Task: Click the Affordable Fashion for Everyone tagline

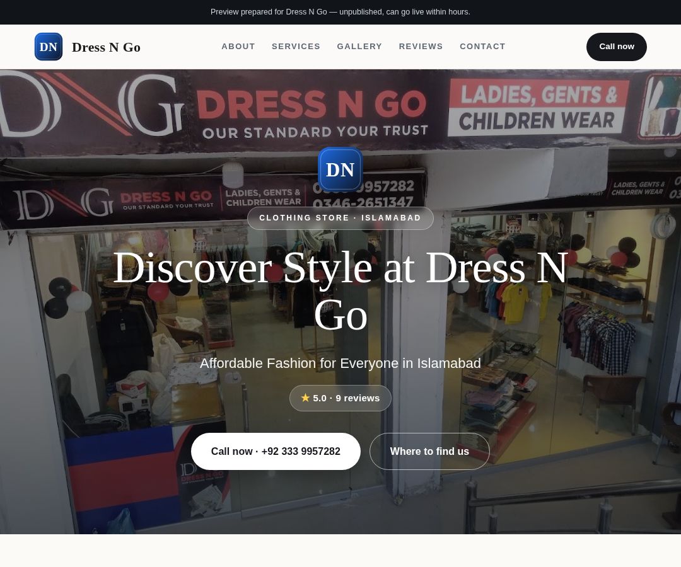Action: (340, 363)
